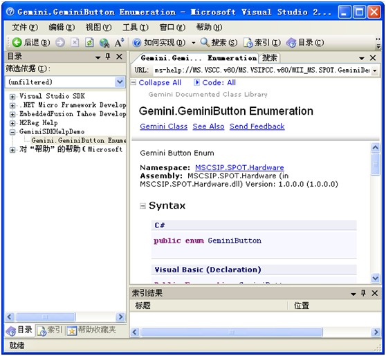Open the 目录 panel window position dropdown
Image resolution: width=386 pixels, height=356 pixels.
pyautogui.click(x=98, y=57)
